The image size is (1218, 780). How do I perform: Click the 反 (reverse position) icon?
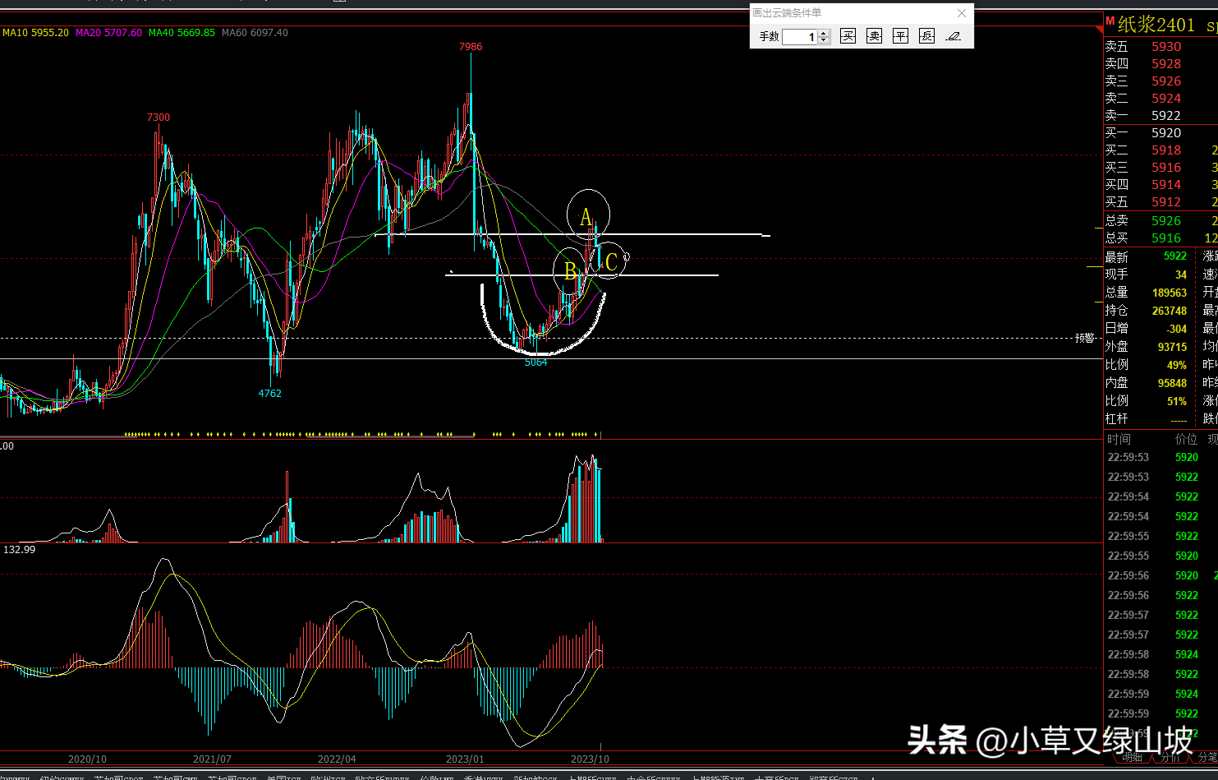927,36
